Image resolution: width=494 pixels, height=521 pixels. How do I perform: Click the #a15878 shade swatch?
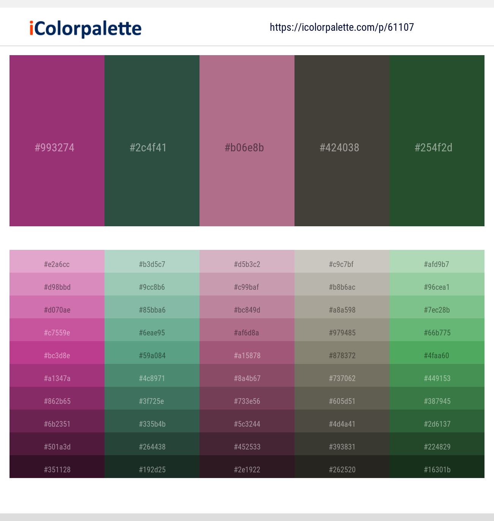[247, 355]
